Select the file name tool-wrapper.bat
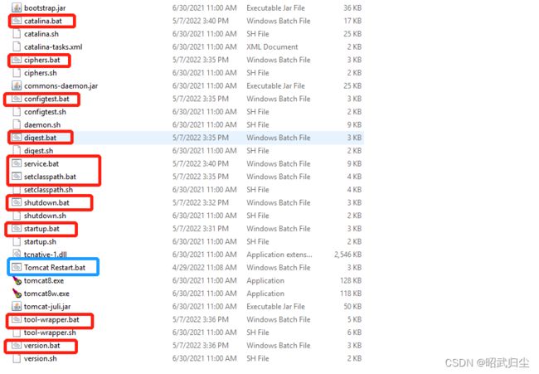The width and height of the screenshot is (539, 374). click(51, 320)
